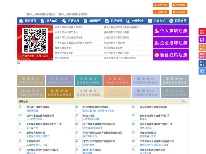Open 禁止使用童工规定 link
The width and height of the screenshot is (206, 154).
(x=64, y=53)
